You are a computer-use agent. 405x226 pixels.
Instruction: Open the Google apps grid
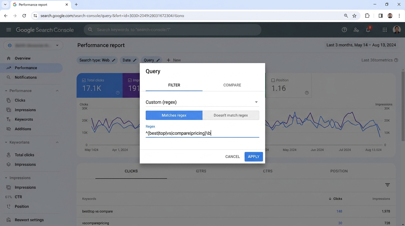(x=385, y=30)
